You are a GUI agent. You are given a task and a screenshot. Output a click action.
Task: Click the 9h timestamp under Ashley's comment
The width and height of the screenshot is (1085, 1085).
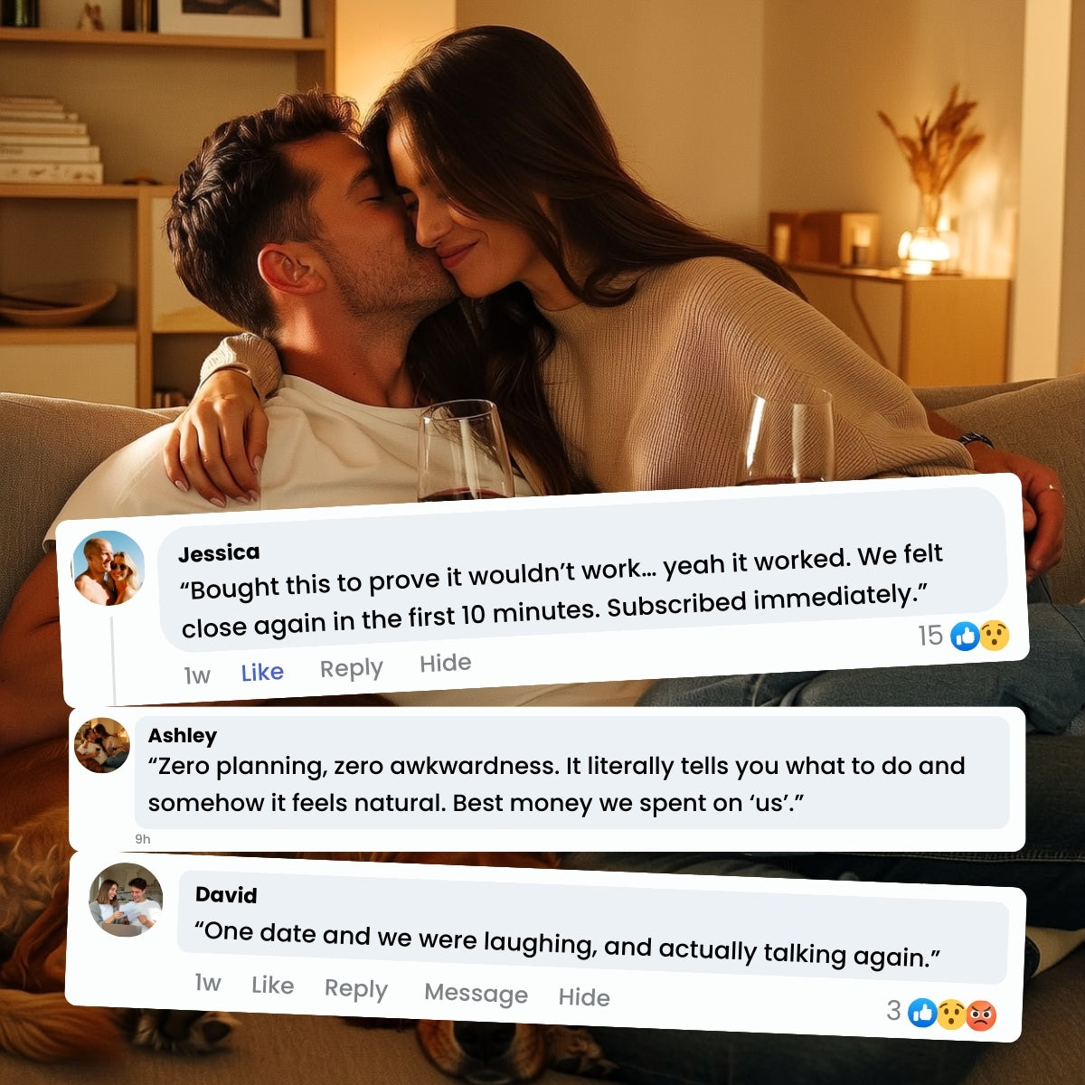pyautogui.click(x=143, y=839)
